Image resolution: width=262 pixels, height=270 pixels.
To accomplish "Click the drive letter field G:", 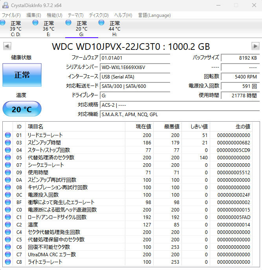I will [135, 96].
